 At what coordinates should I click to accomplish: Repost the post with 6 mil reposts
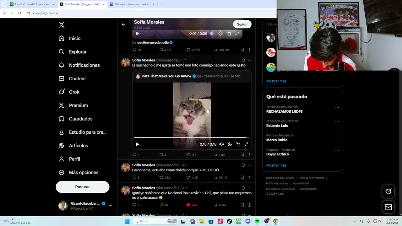point(165,50)
